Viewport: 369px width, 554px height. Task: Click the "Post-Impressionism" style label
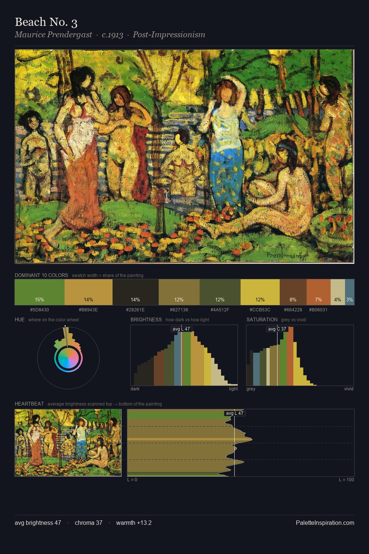coord(169,35)
